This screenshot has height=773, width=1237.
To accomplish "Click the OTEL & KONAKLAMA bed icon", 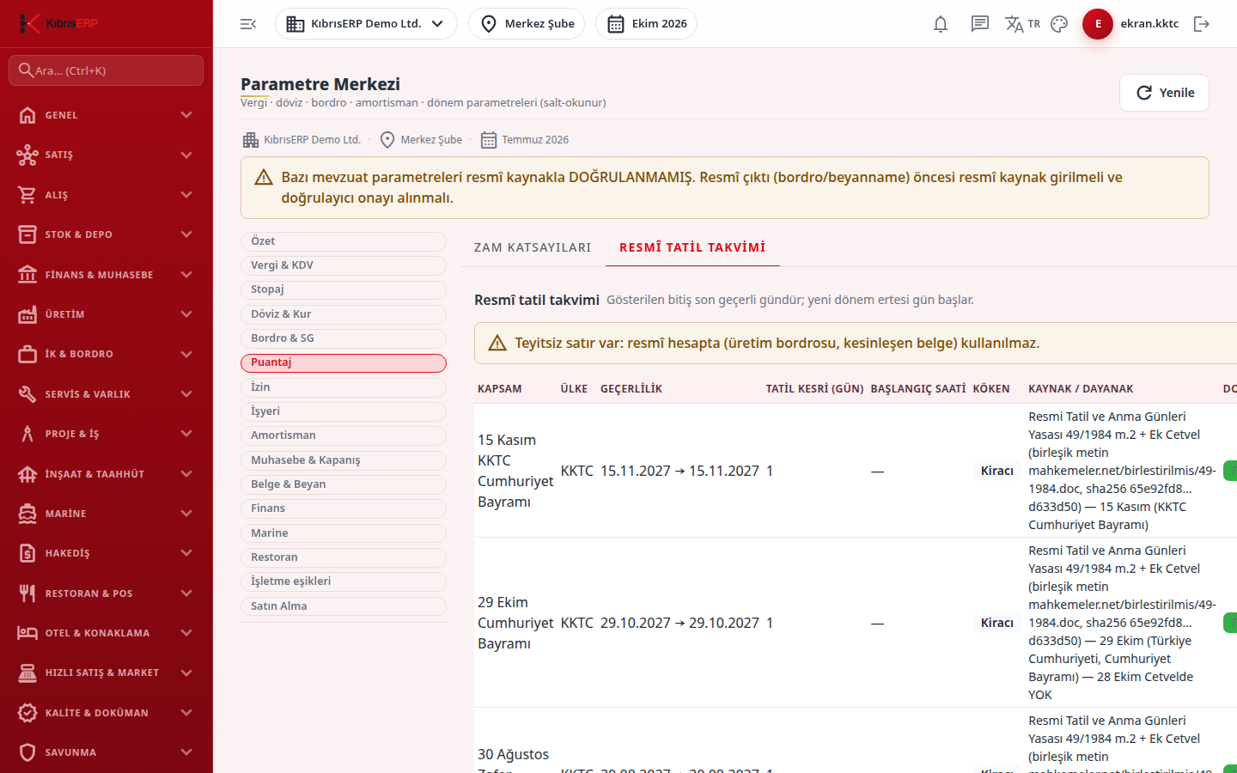I will point(27,633).
